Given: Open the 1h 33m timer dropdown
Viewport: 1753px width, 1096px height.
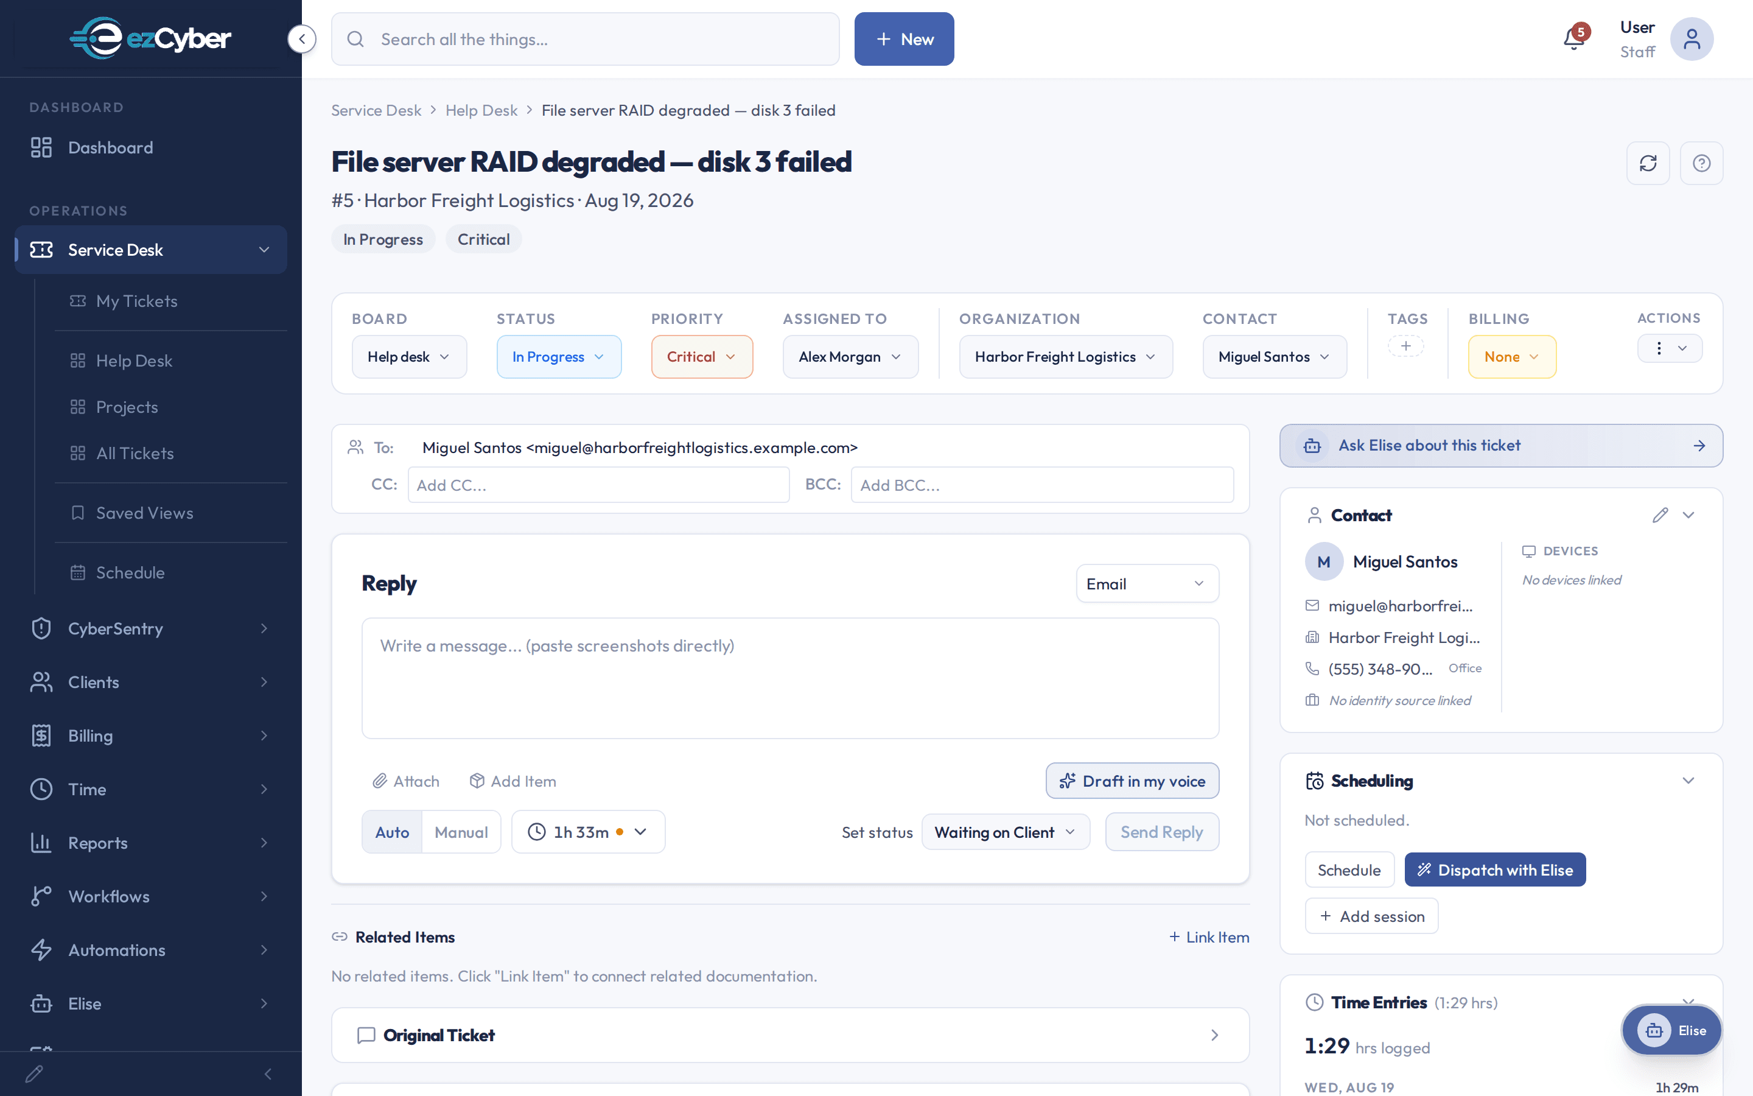Looking at the screenshot, I should (x=588, y=832).
